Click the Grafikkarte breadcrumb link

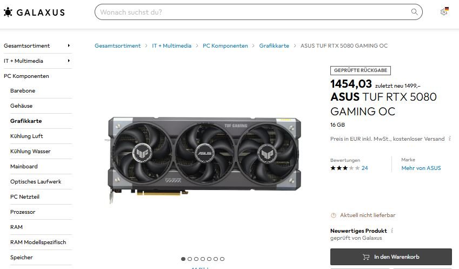(274, 45)
